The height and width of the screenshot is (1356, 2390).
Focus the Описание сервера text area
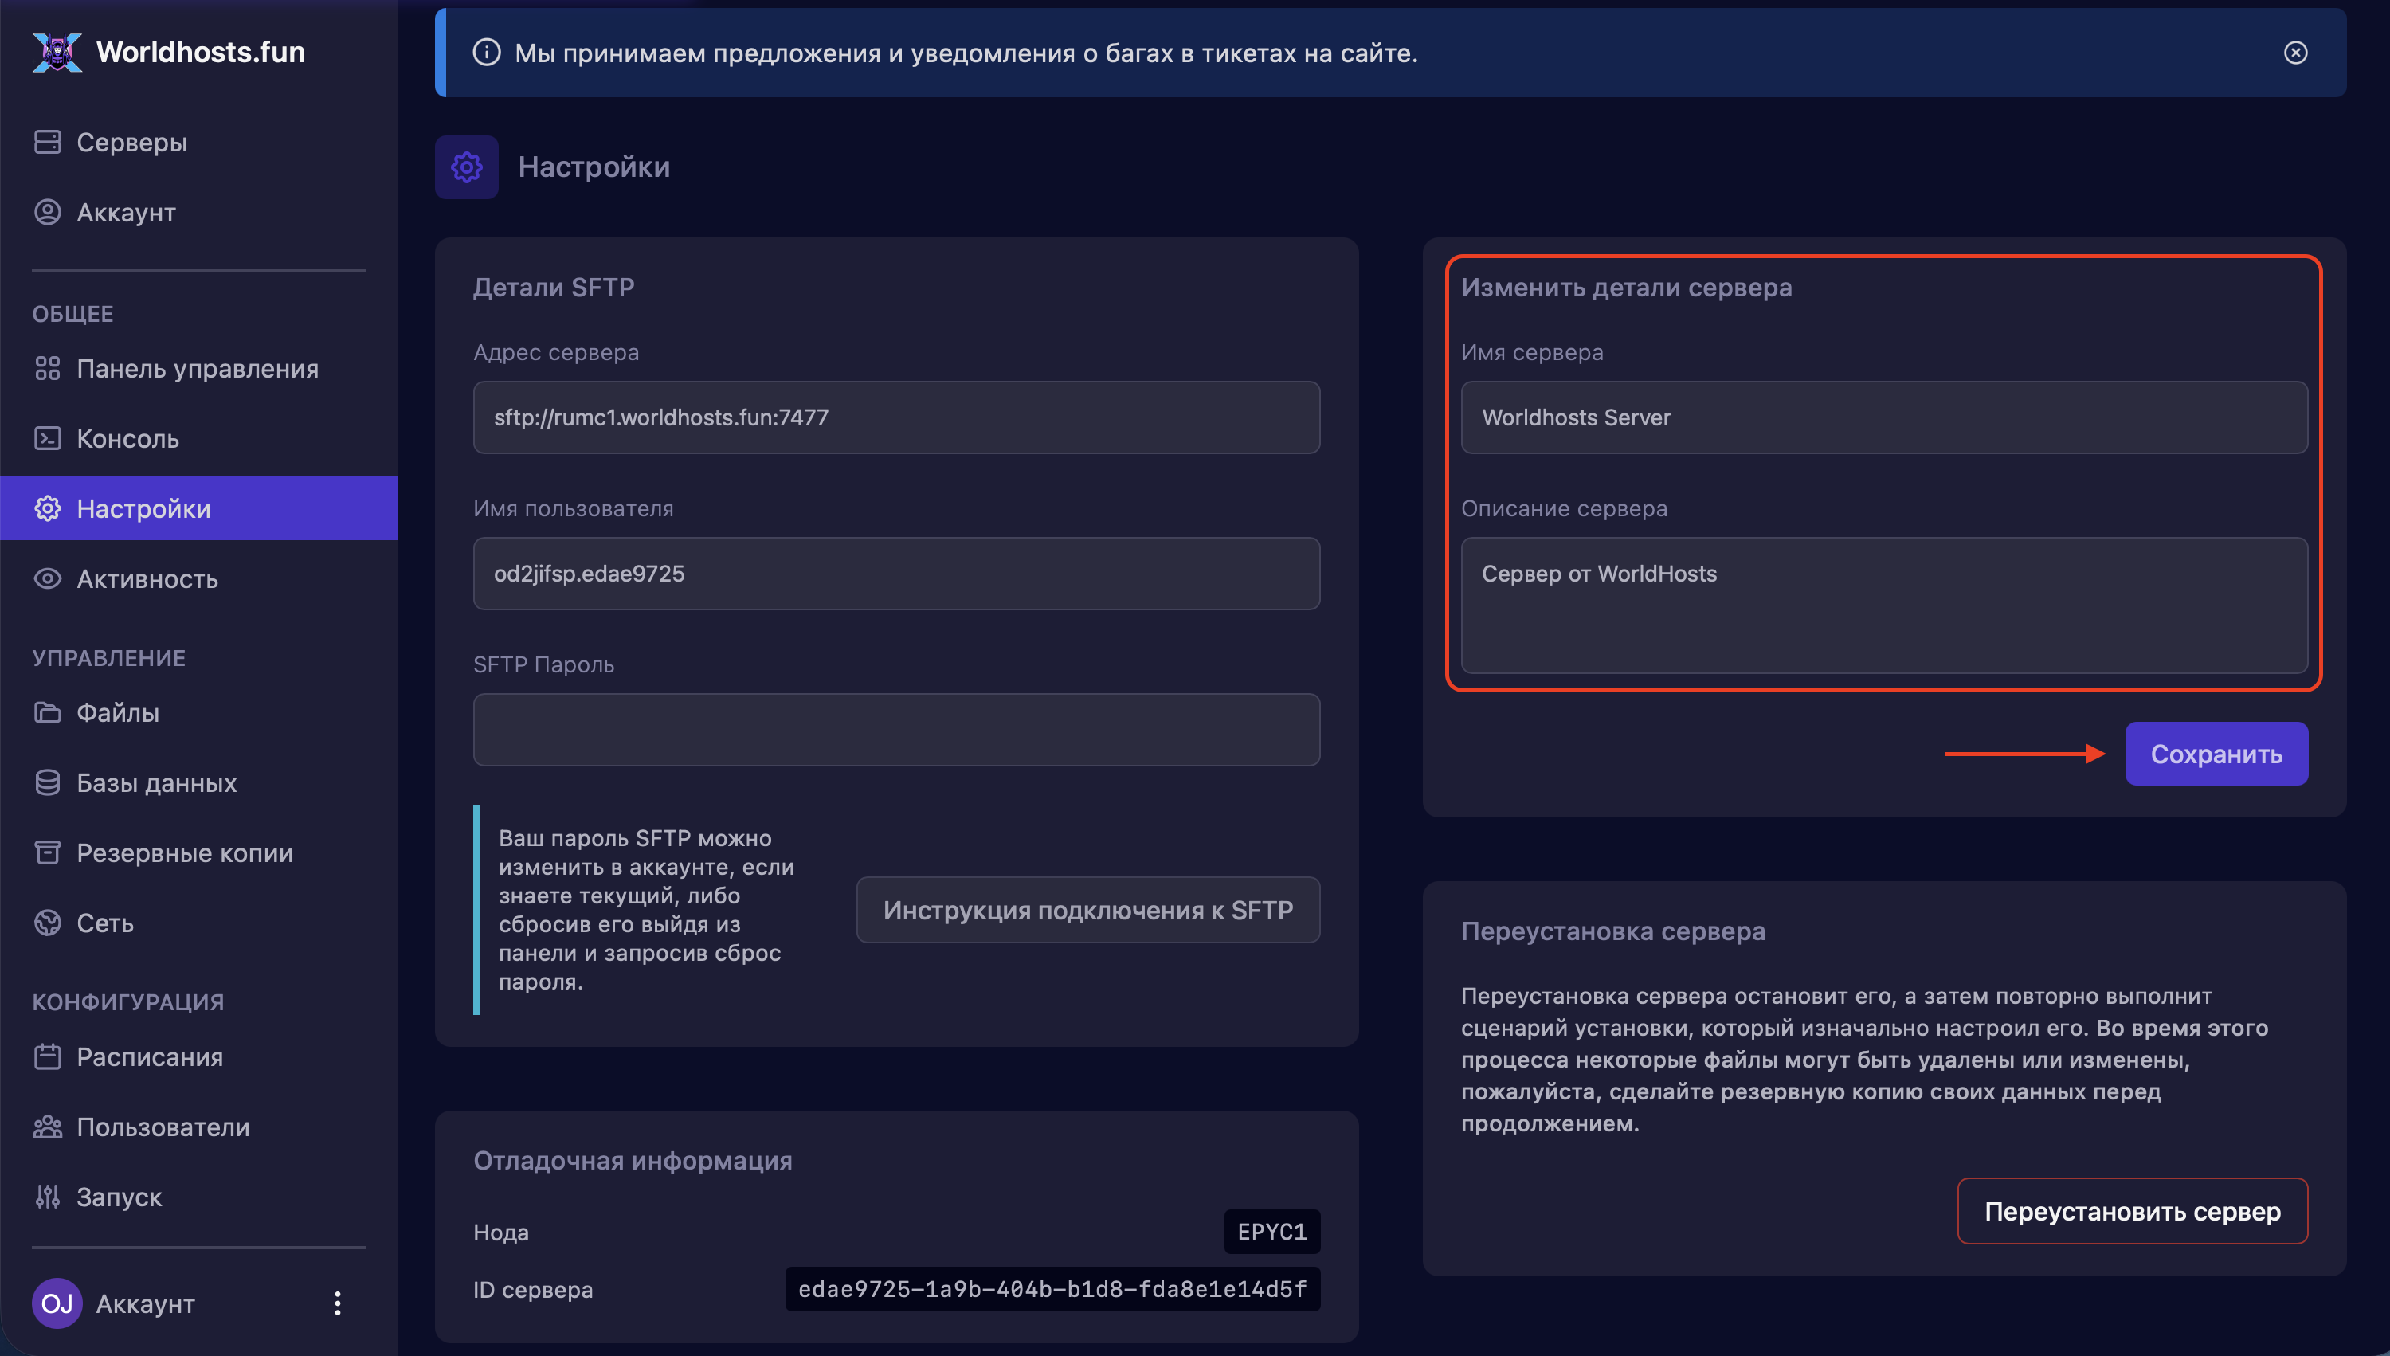click(1883, 605)
